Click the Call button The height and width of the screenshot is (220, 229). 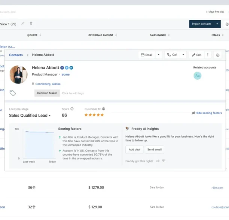point(172,55)
